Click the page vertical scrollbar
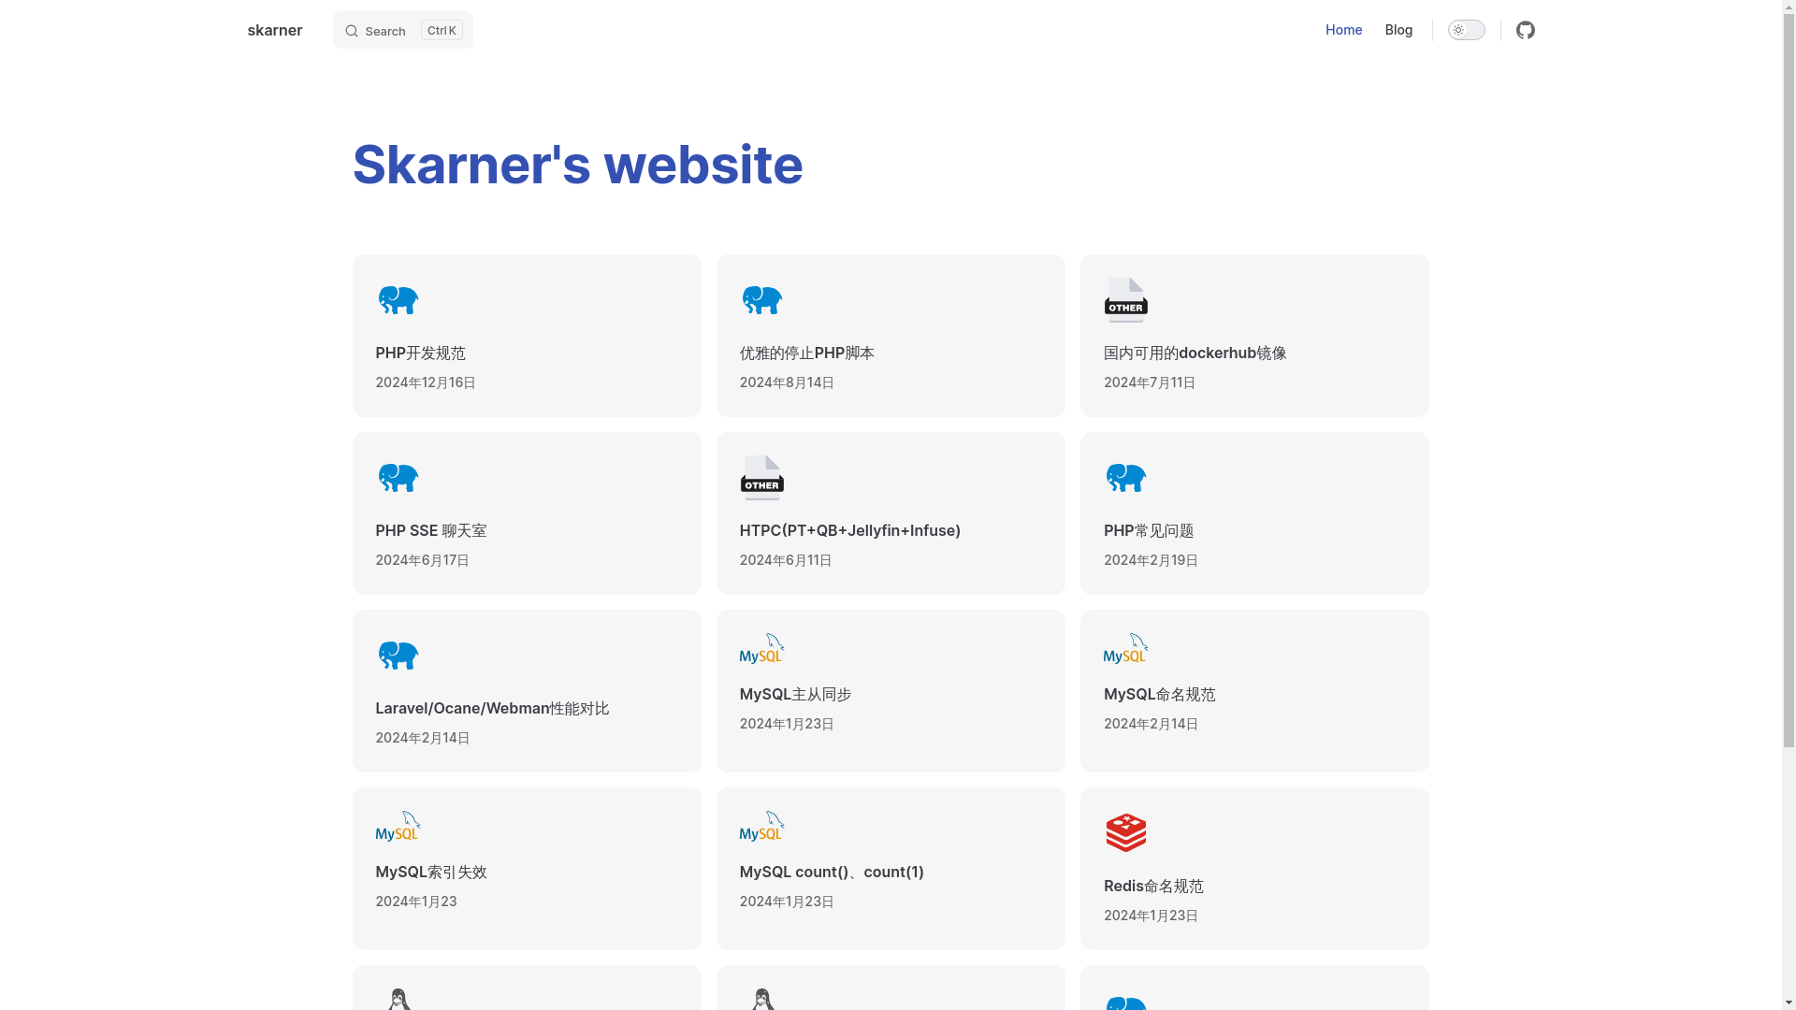This screenshot has width=1796, height=1010. [1789, 505]
